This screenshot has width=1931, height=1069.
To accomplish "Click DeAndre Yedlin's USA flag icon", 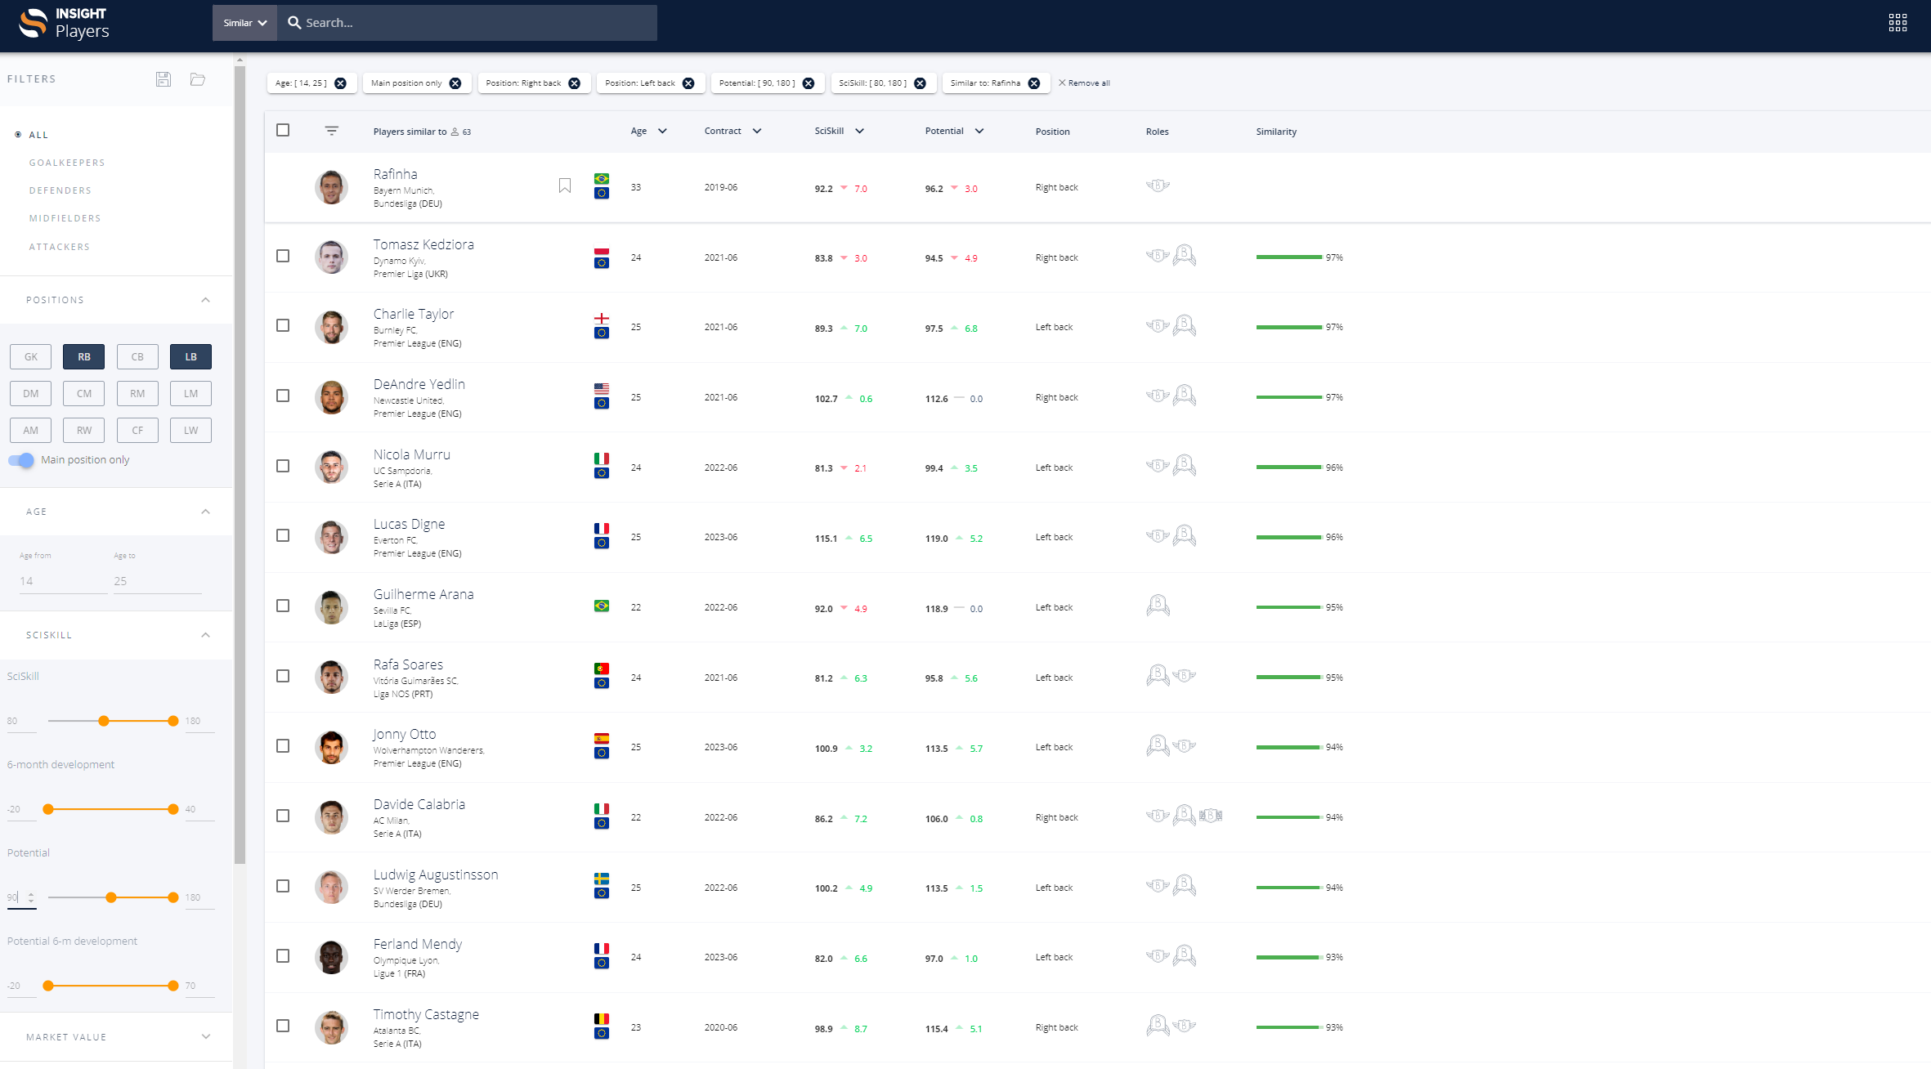I will [x=602, y=389].
